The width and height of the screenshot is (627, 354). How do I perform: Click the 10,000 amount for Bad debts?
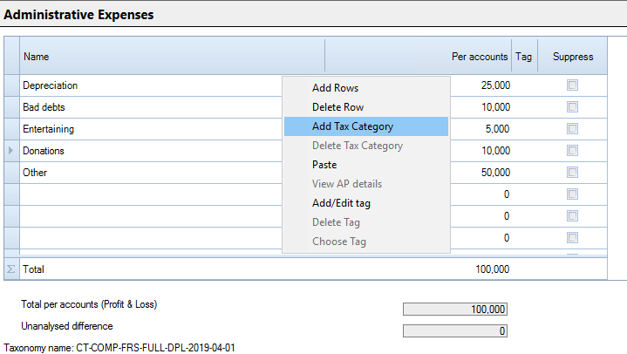[x=495, y=107]
